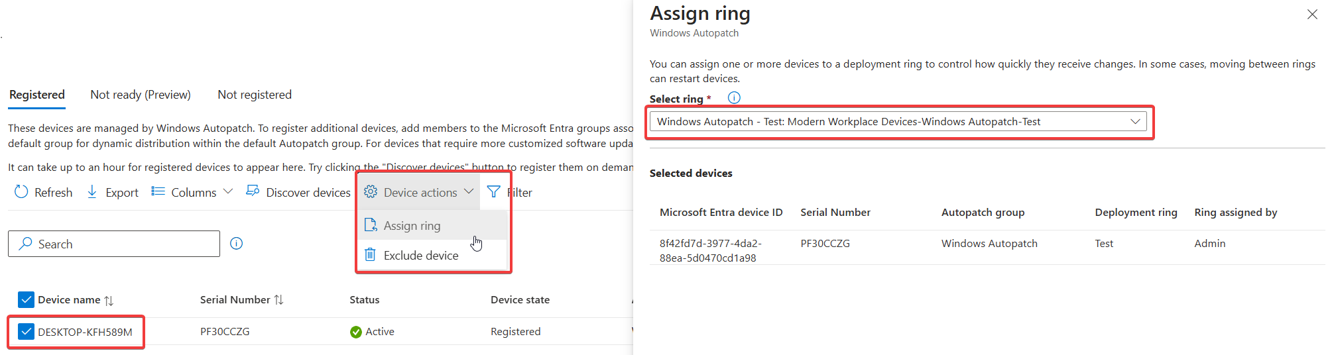The width and height of the screenshot is (1334, 355).
Task: Click the info icon beside Search box
Action: tap(236, 244)
